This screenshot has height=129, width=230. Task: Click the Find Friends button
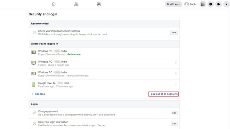click(x=174, y=4)
